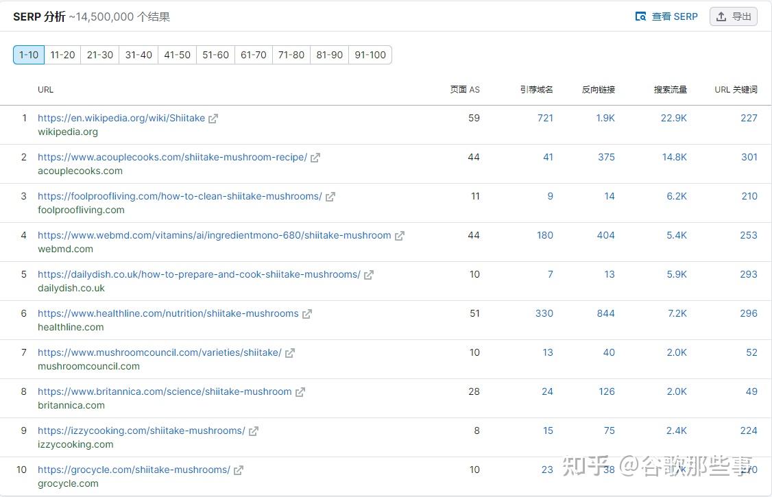This screenshot has height=497, width=772.
Task: Click the 引荐域名 column header
Action: [537, 90]
